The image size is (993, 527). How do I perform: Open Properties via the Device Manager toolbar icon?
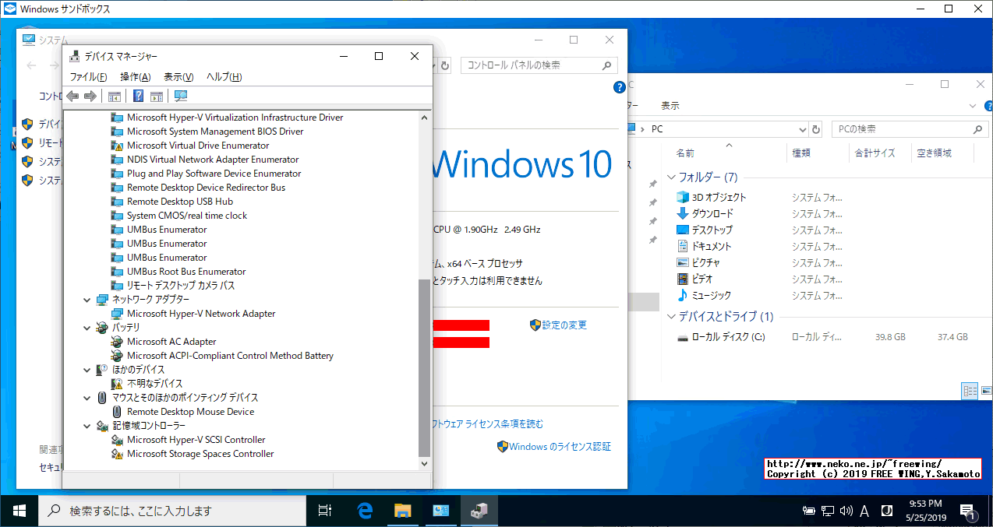(157, 95)
